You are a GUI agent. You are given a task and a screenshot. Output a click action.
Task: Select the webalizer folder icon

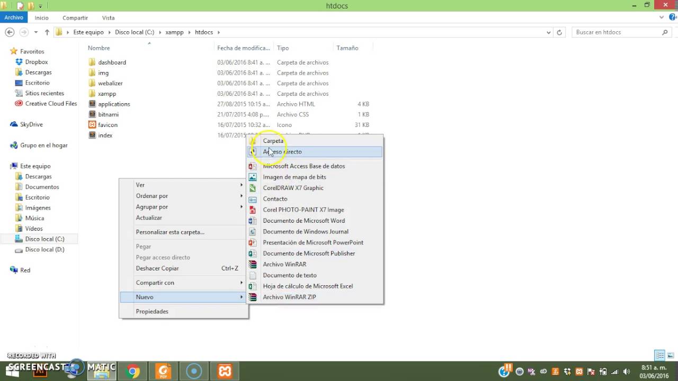point(92,83)
